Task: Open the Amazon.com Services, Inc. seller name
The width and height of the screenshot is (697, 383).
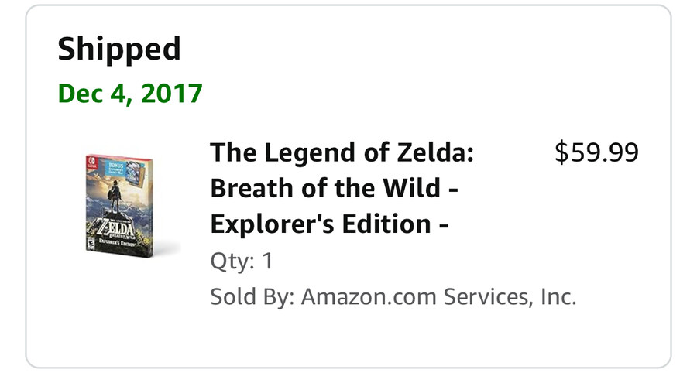Action: 438,296
